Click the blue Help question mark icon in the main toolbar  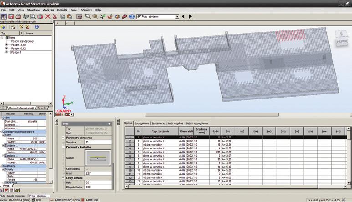point(132,16)
